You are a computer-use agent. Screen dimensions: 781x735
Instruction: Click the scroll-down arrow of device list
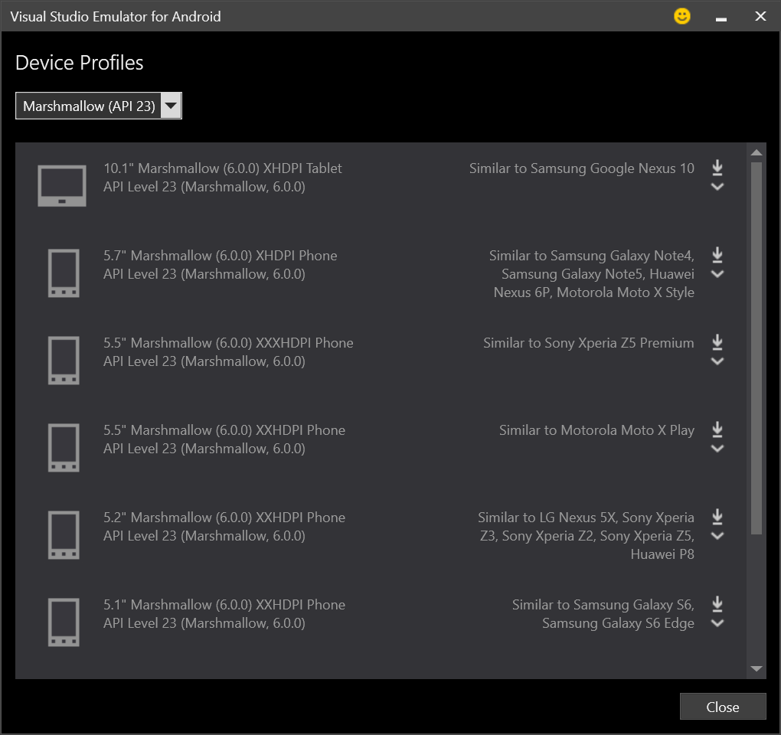tap(756, 668)
